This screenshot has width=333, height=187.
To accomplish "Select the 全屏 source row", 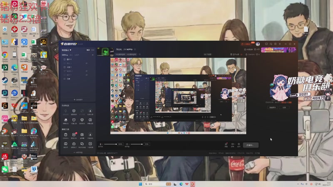I will coord(77,79).
